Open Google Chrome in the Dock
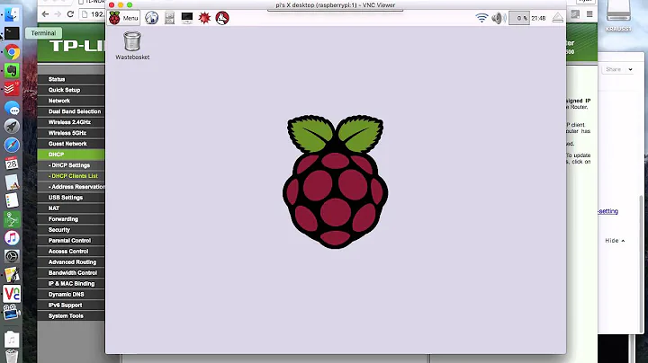 (x=12, y=52)
